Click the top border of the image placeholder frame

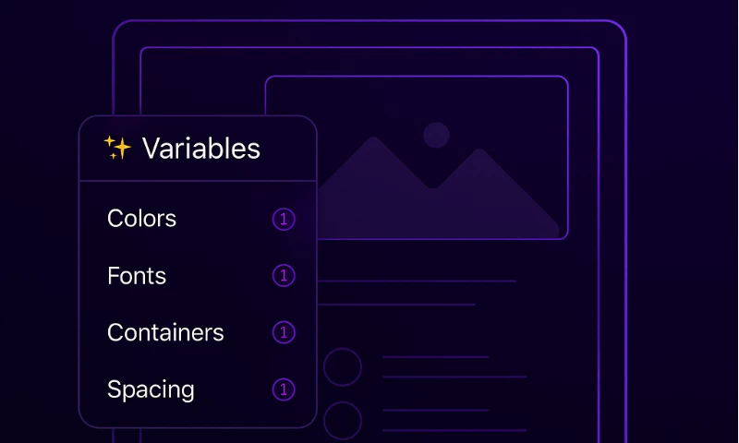pyautogui.click(x=417, y=77)
